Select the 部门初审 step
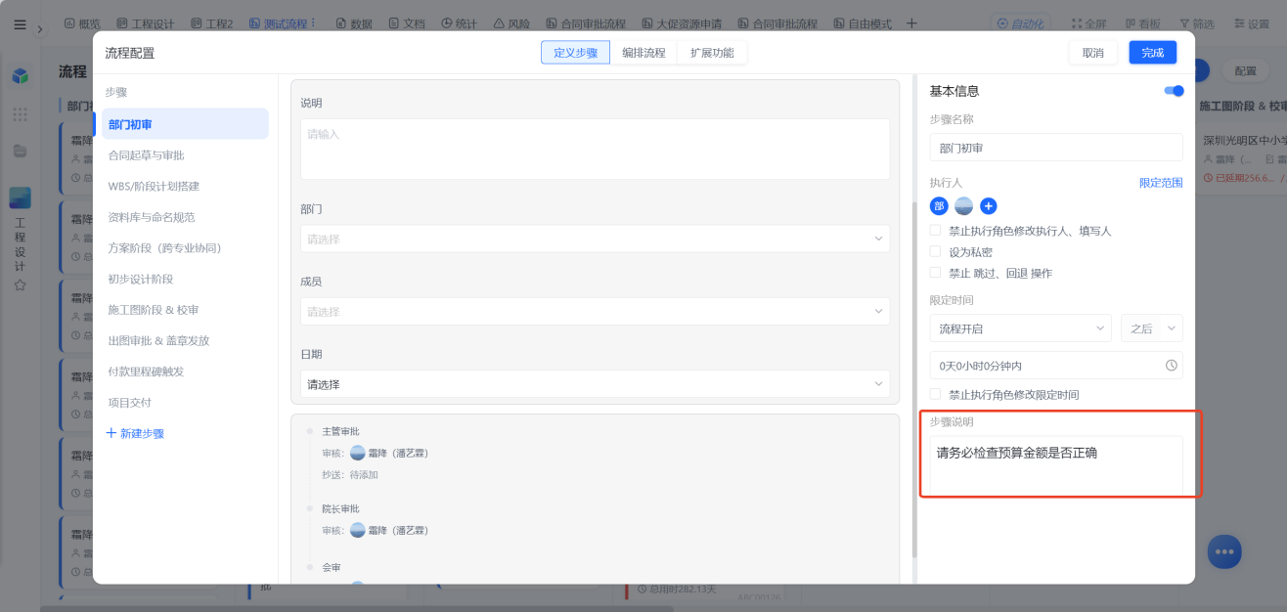The height and width of the screenshot is (612, 1287). (186, 124)
